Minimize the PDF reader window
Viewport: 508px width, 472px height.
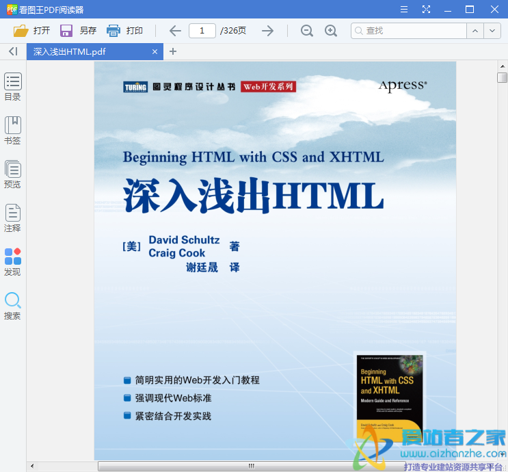click(x=448, y=10)
